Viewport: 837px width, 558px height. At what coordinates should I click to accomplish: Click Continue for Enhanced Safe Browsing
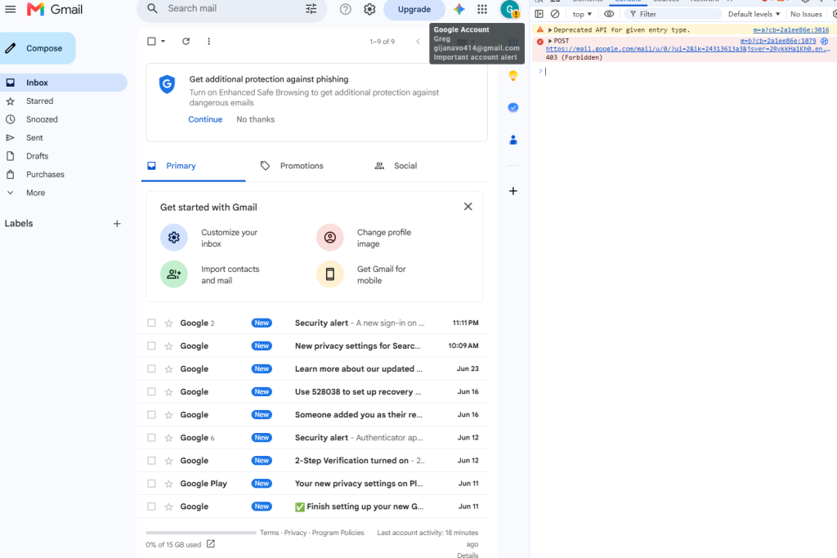coord(205,119)
